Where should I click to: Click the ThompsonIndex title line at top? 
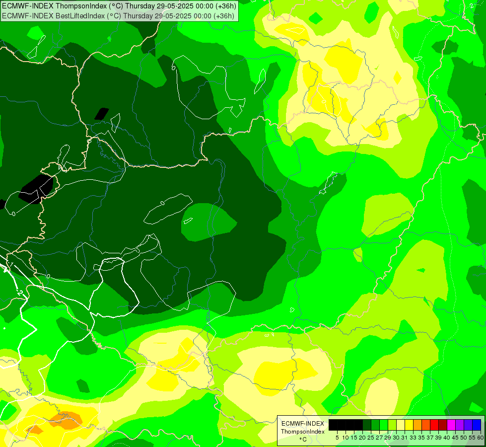tap(119, 6)
